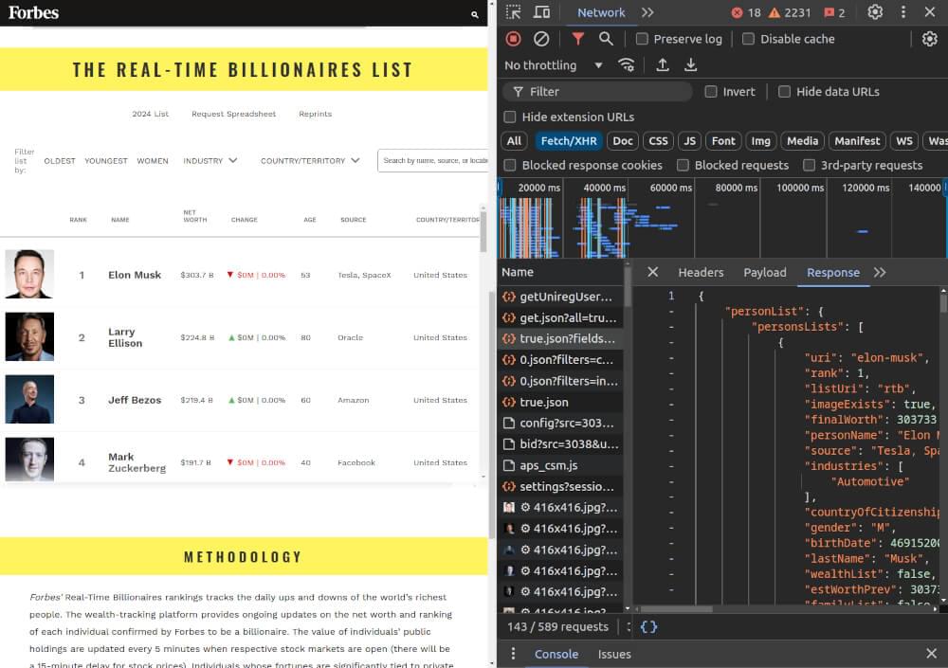Screen dimensions: 948x668
Task: Click the inspect element picker icon
Action: (513, 12)
